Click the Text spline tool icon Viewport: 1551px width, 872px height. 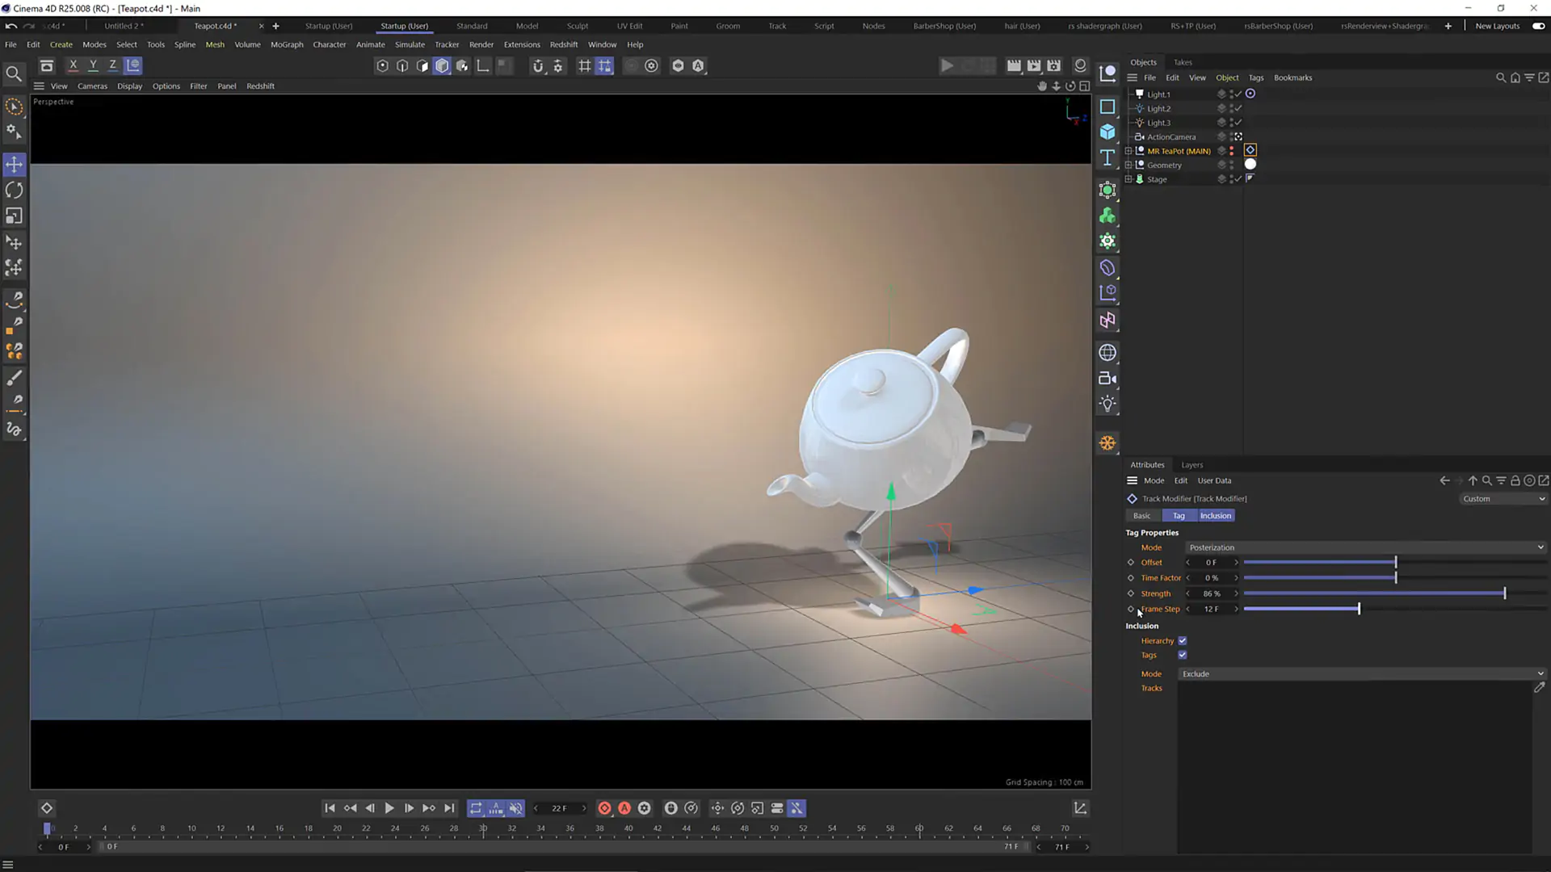[1108, 157]
